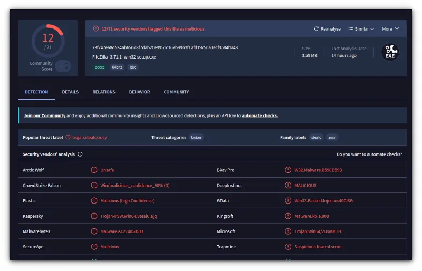
Task: Click the Arctic Wolf alert icon
Action: [x=94, y=170]
